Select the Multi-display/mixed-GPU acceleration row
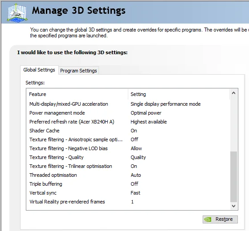 tap(128, 104)
